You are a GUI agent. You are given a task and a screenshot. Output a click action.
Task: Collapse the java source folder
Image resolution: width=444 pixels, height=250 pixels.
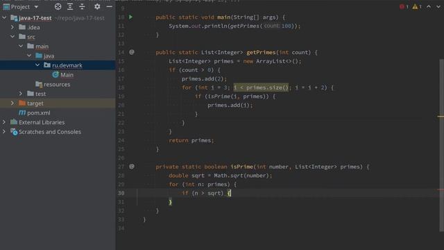29,56
